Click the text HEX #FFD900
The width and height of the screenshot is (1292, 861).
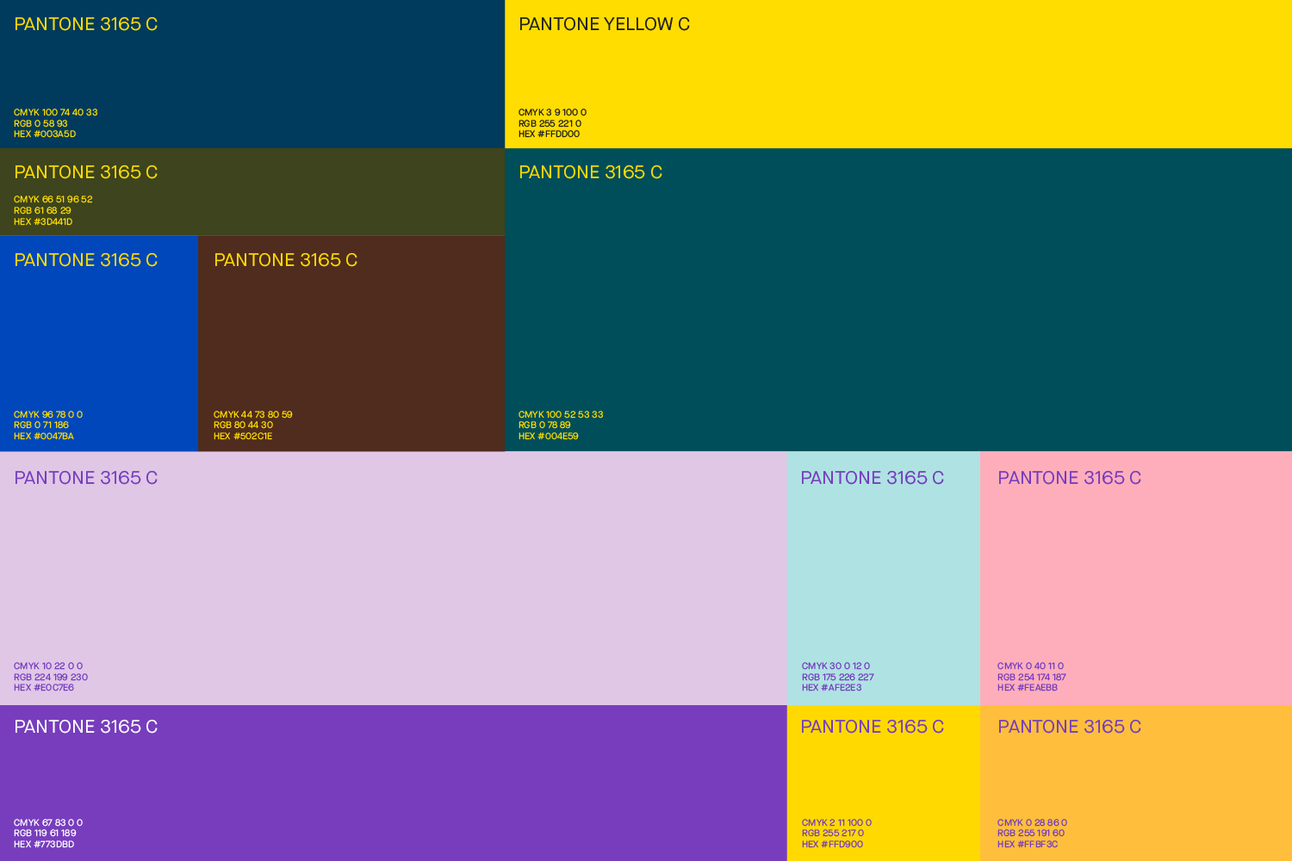[x=832, y=845]
